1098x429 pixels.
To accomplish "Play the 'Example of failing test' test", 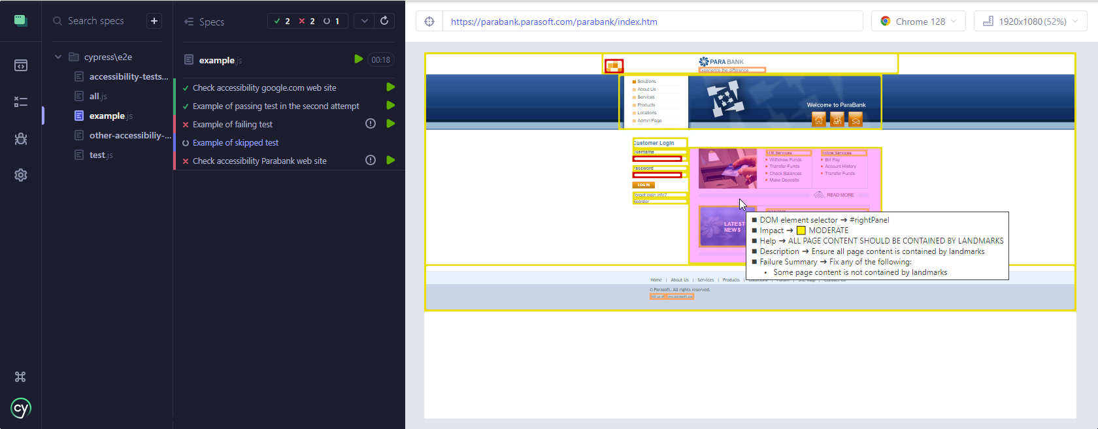I will point(391,123).
